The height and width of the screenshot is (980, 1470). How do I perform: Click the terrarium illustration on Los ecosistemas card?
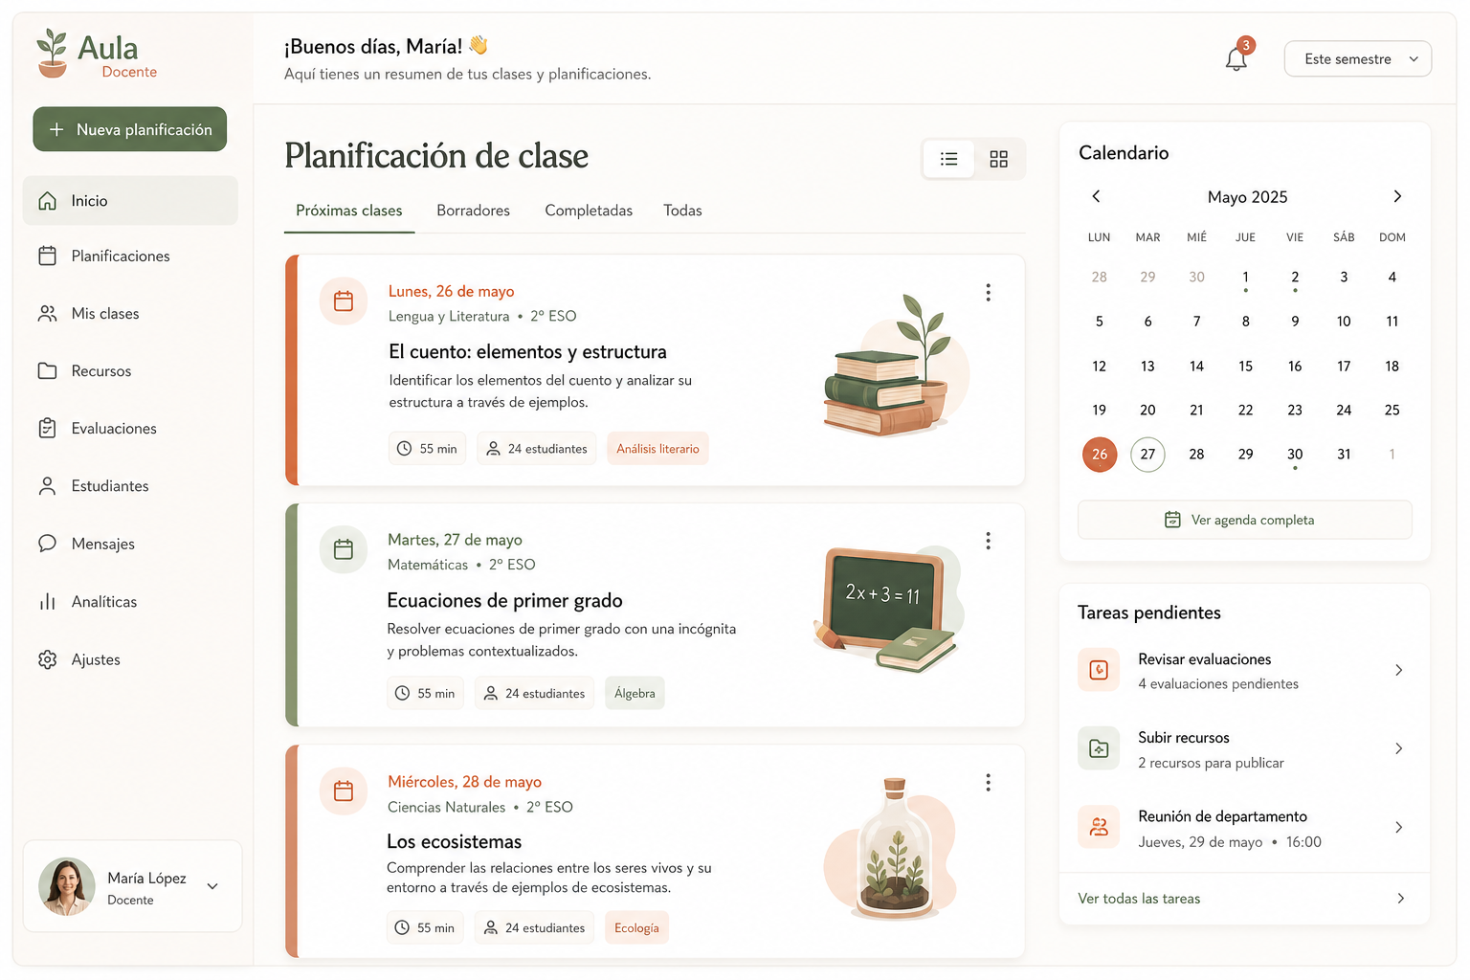[892, 848]
